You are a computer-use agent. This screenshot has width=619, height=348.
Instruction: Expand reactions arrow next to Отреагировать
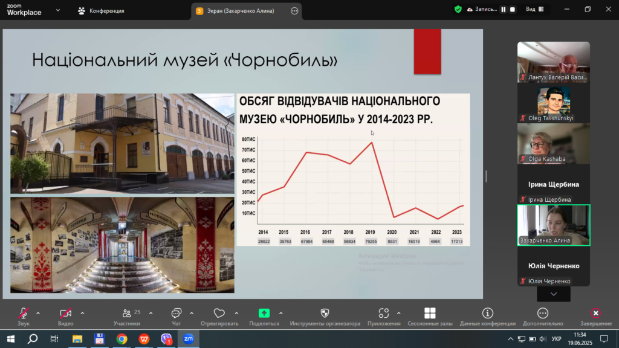pos(236,314)
